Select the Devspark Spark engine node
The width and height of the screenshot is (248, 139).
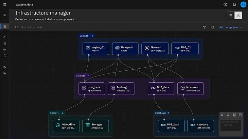pos(125,49)
